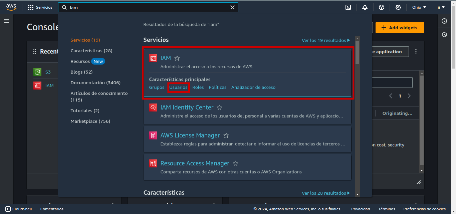Select Blogs (52) filter
This screenshot has height=214, width=456.
click(x=81, y=72)
